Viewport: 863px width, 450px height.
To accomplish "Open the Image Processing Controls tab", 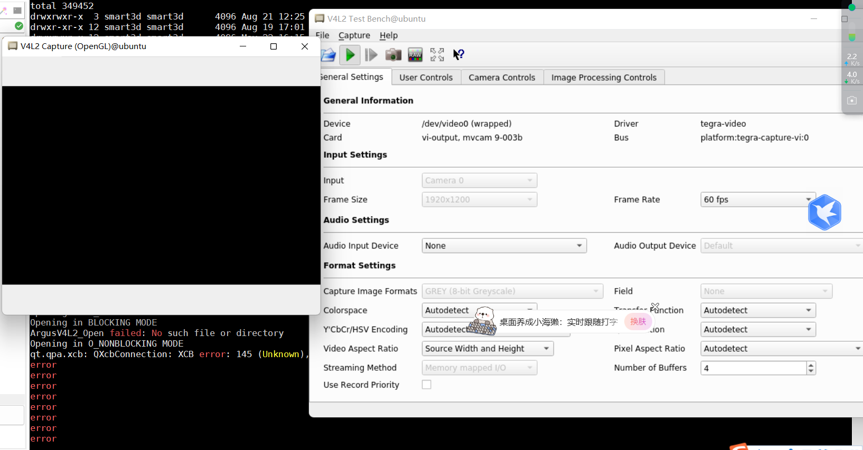I will coord(604,78).
